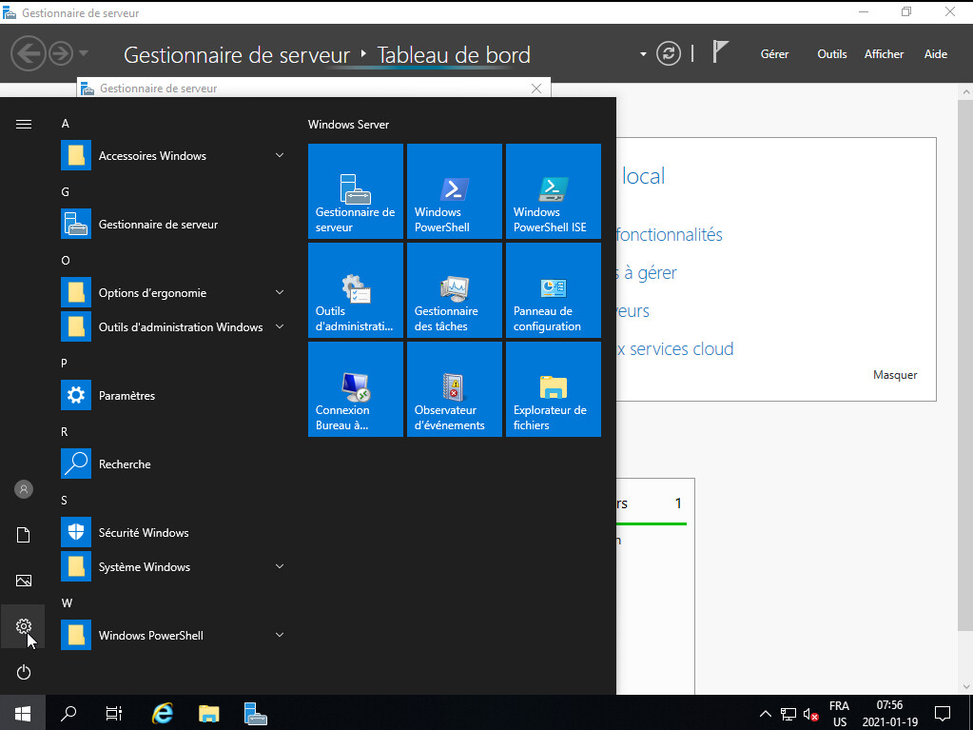
Task: Launch the Explorateur de fichiers tile
Action: pos(553,389)
